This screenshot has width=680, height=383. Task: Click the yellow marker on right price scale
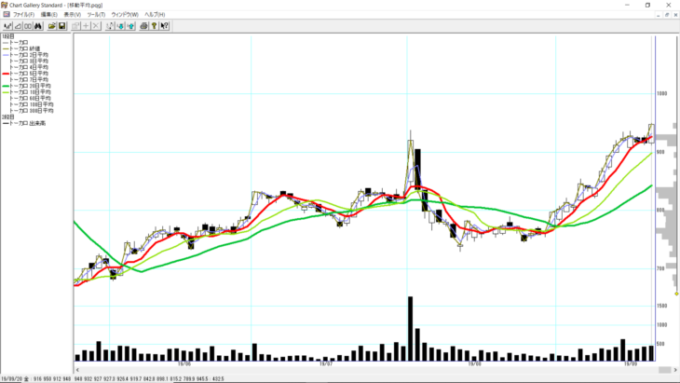[x=676, y=294]
